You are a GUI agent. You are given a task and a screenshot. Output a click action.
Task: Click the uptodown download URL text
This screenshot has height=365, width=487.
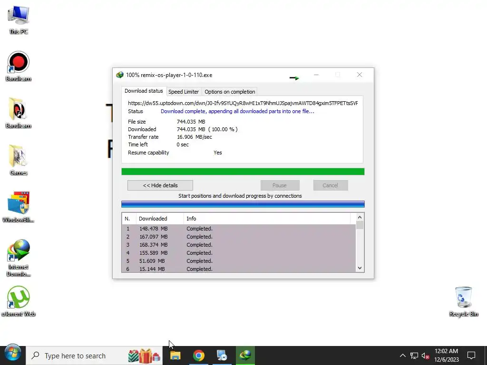pos(243,103)
